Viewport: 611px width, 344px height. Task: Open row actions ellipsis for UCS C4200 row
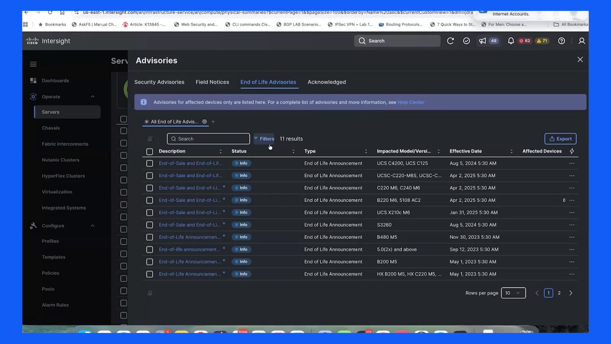[572, 163]
